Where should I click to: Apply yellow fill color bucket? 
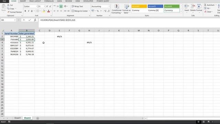(44, 11)
